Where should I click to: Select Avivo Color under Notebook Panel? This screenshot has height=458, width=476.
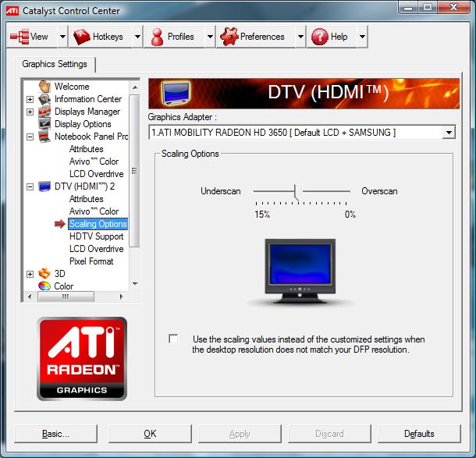(94, 162)
